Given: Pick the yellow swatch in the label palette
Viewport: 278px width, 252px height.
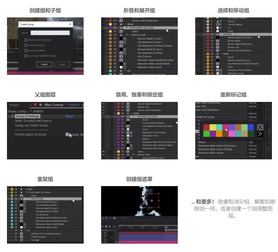Looking at the screenshot, I should 213,127.
